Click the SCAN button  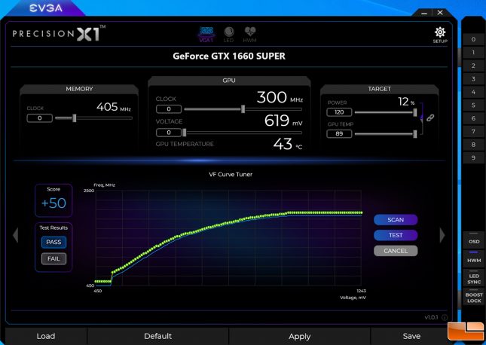[396, 220]
